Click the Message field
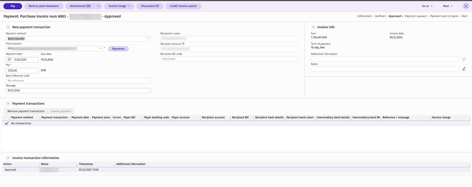Viewport: 472px width, 187px height. 78,91
